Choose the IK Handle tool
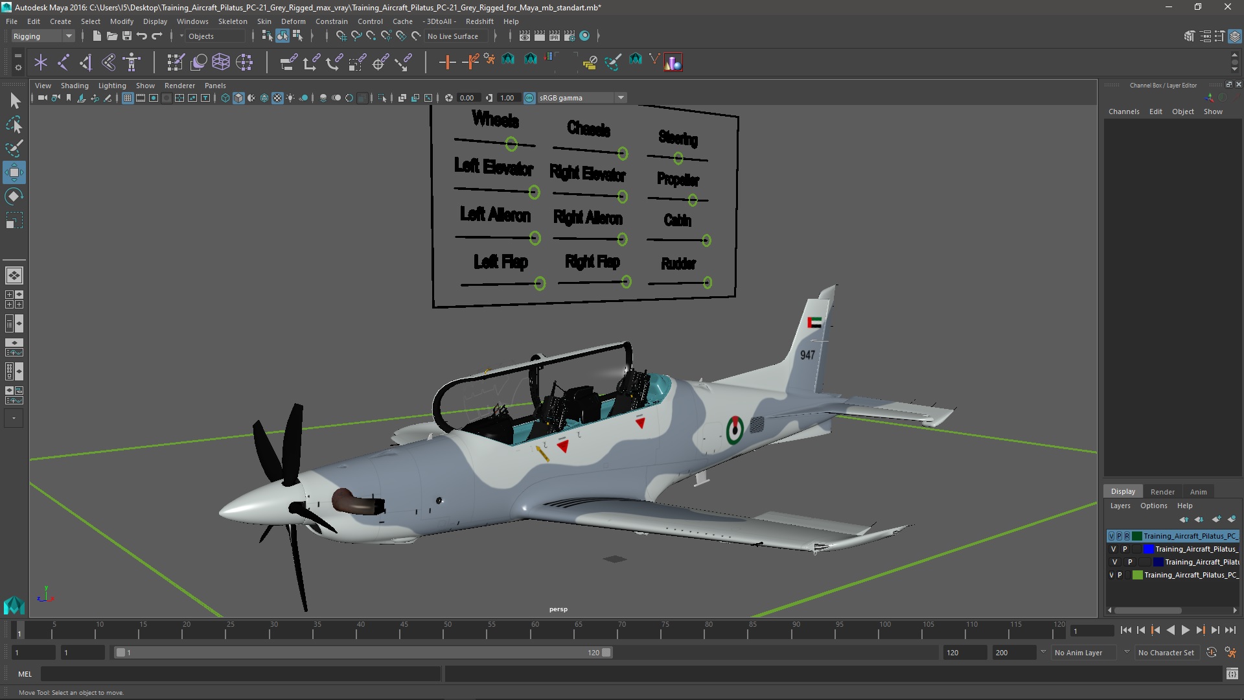The image size is (1244, 700). tap(86, 62)
